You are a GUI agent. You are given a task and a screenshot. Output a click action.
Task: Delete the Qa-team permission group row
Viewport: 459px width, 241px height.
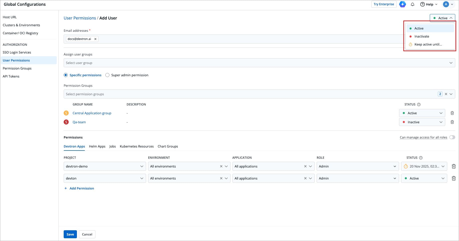452,122
